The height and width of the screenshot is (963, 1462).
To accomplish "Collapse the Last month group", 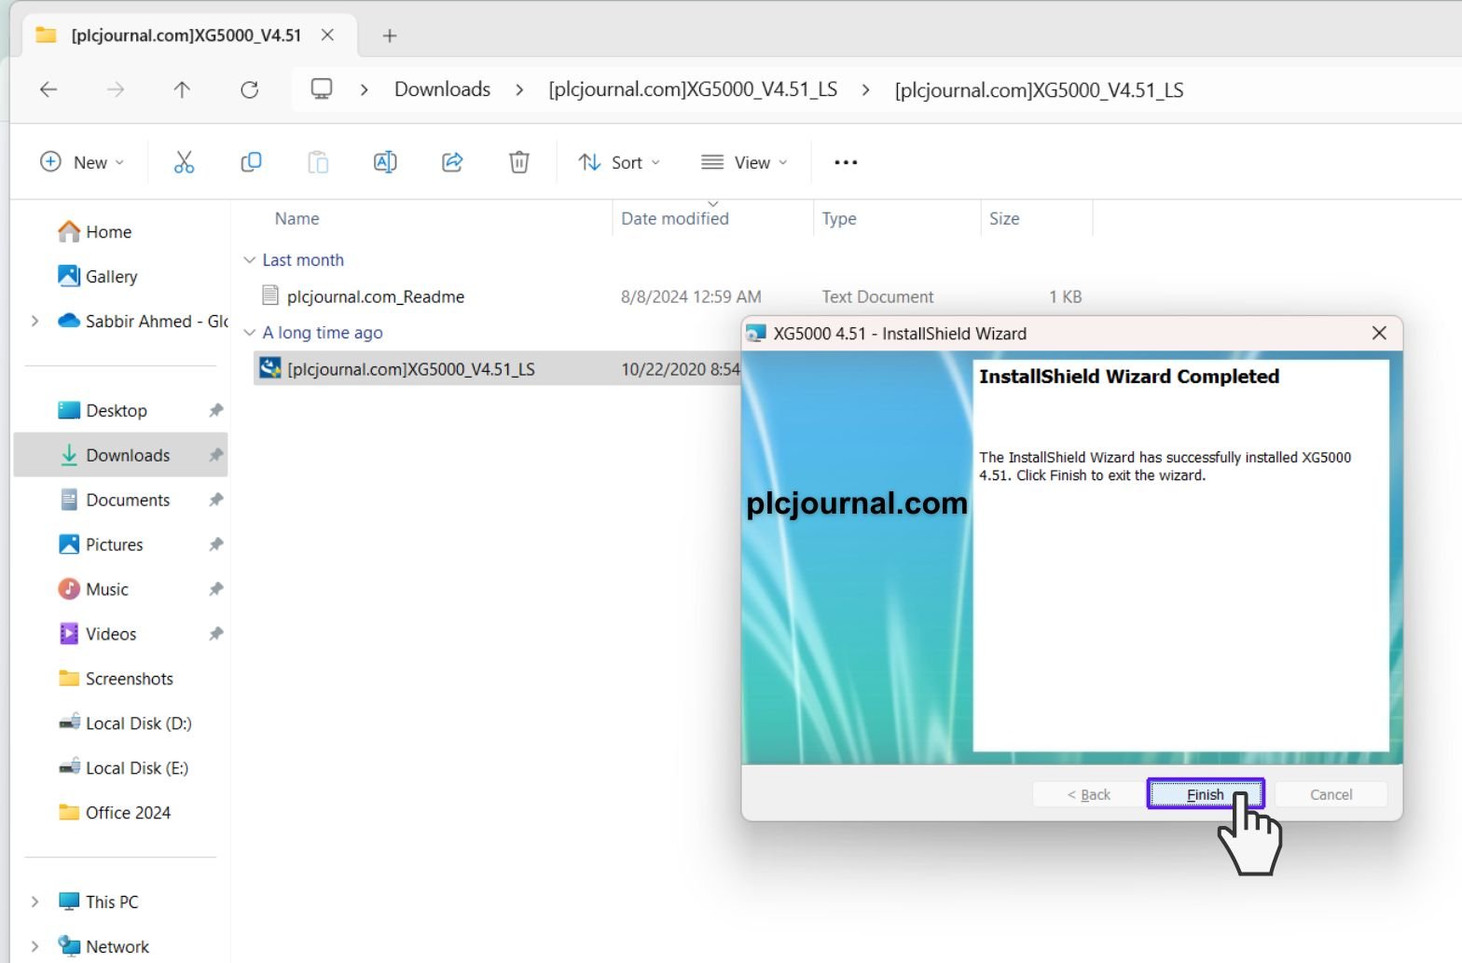I will (x=249, y=260).
